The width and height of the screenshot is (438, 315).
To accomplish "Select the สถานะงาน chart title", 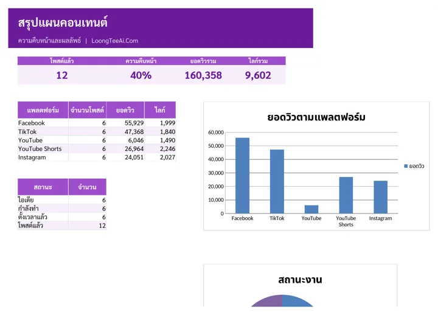I will click(300, 280).
